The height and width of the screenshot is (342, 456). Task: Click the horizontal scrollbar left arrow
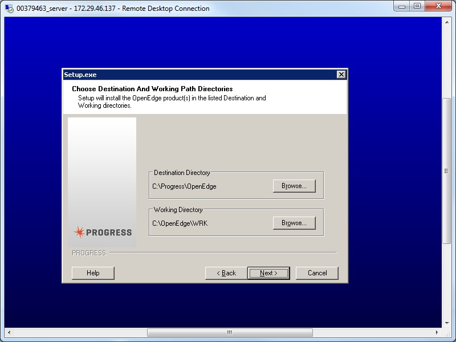[8, 332]
